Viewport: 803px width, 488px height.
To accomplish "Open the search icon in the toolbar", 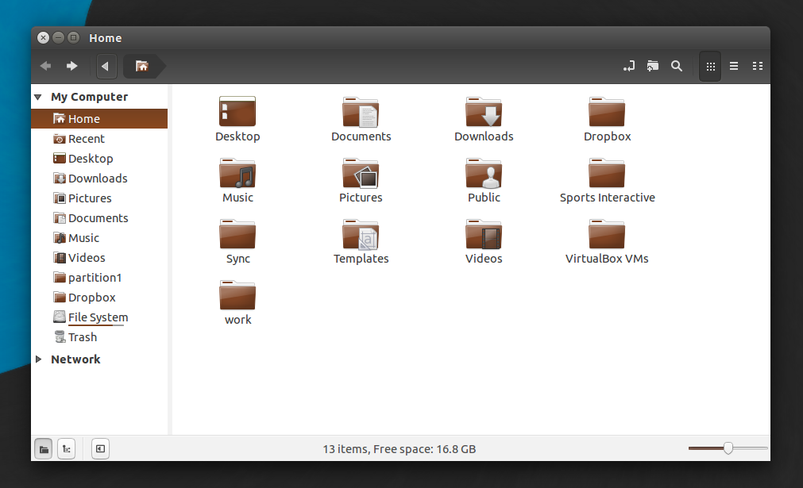I will (x=677, y=66).
